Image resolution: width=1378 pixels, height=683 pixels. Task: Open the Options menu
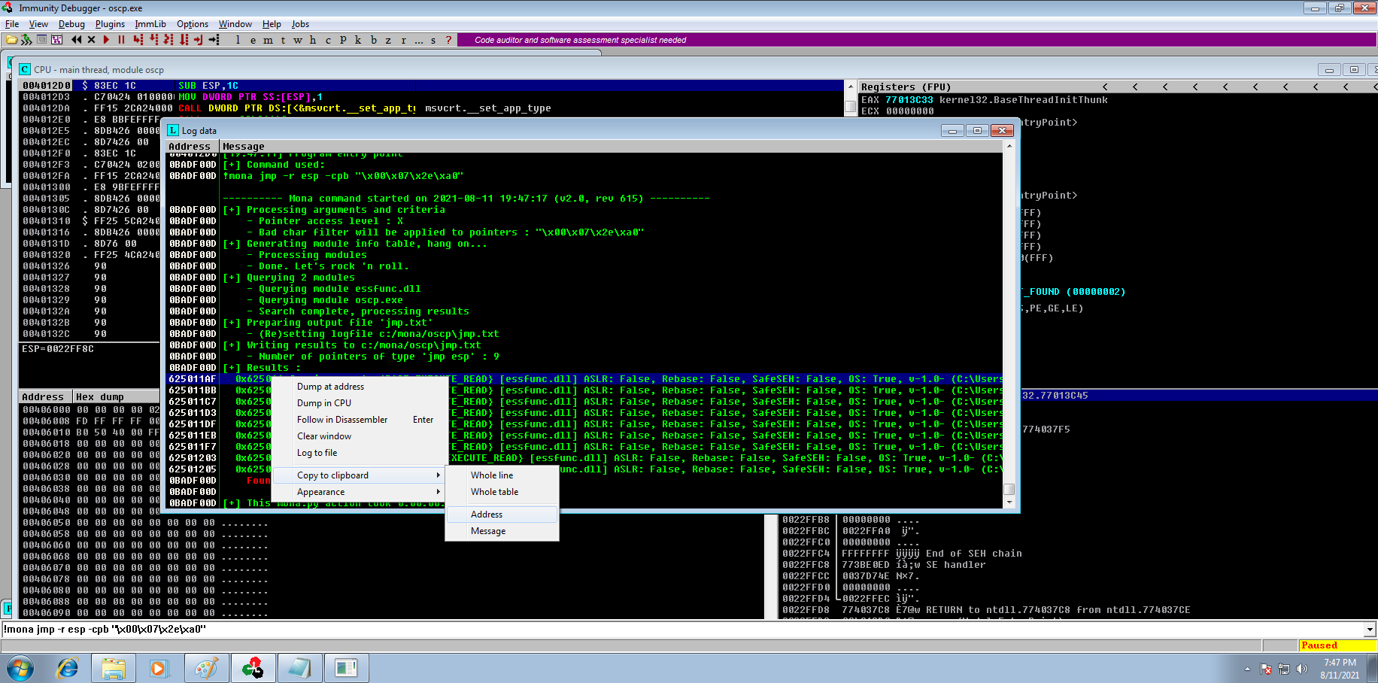(x=193, y=24)
